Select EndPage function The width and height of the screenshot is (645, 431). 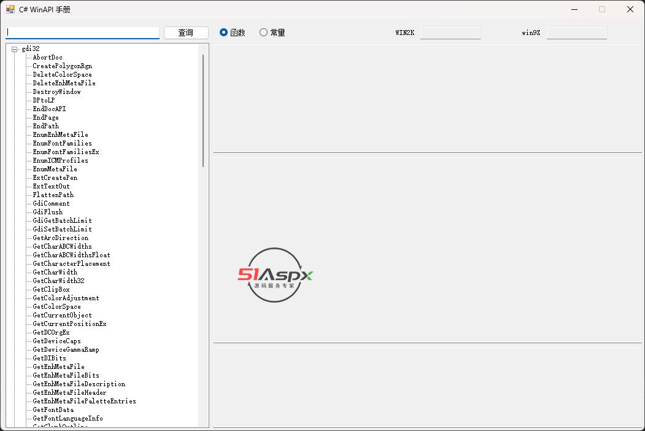pos(45,117)
